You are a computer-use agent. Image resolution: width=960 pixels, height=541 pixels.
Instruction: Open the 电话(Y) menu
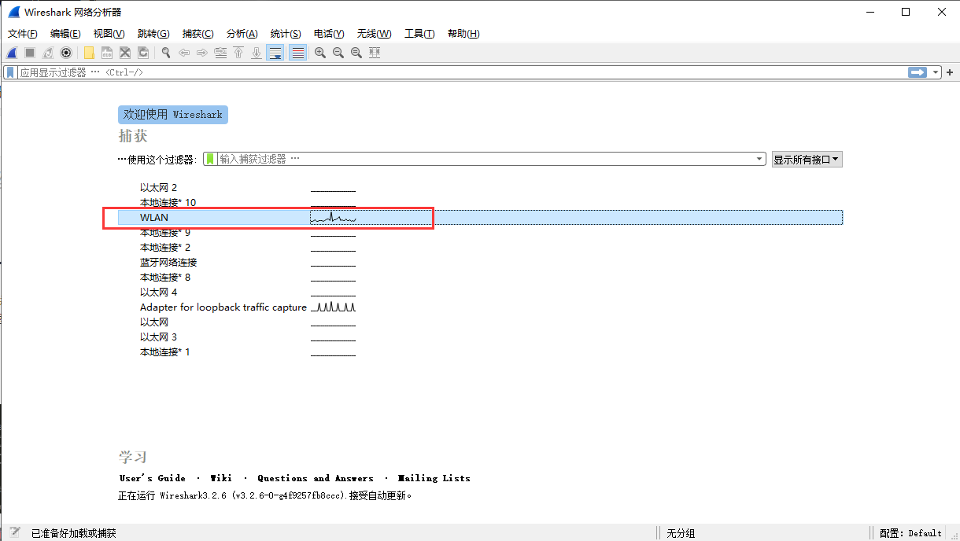coord(329,34)
